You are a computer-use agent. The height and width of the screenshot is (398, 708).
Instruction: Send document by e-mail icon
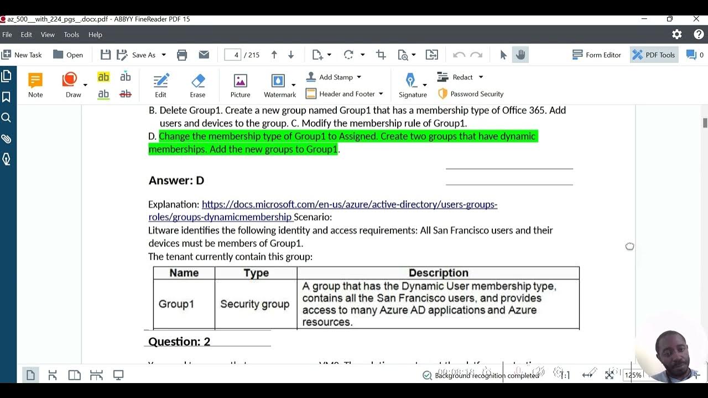point(204,55)
